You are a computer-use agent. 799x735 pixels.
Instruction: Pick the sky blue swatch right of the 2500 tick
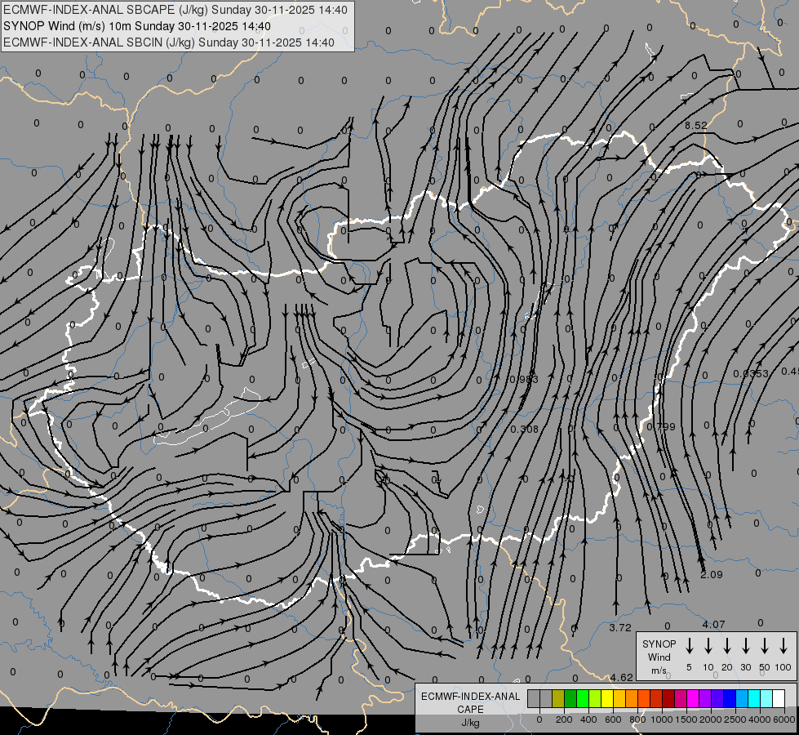(x=742, y=698)
